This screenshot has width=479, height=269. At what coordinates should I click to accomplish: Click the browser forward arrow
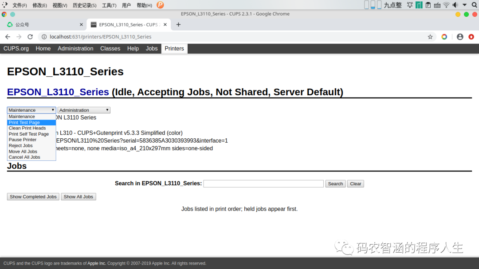point(19,37)
